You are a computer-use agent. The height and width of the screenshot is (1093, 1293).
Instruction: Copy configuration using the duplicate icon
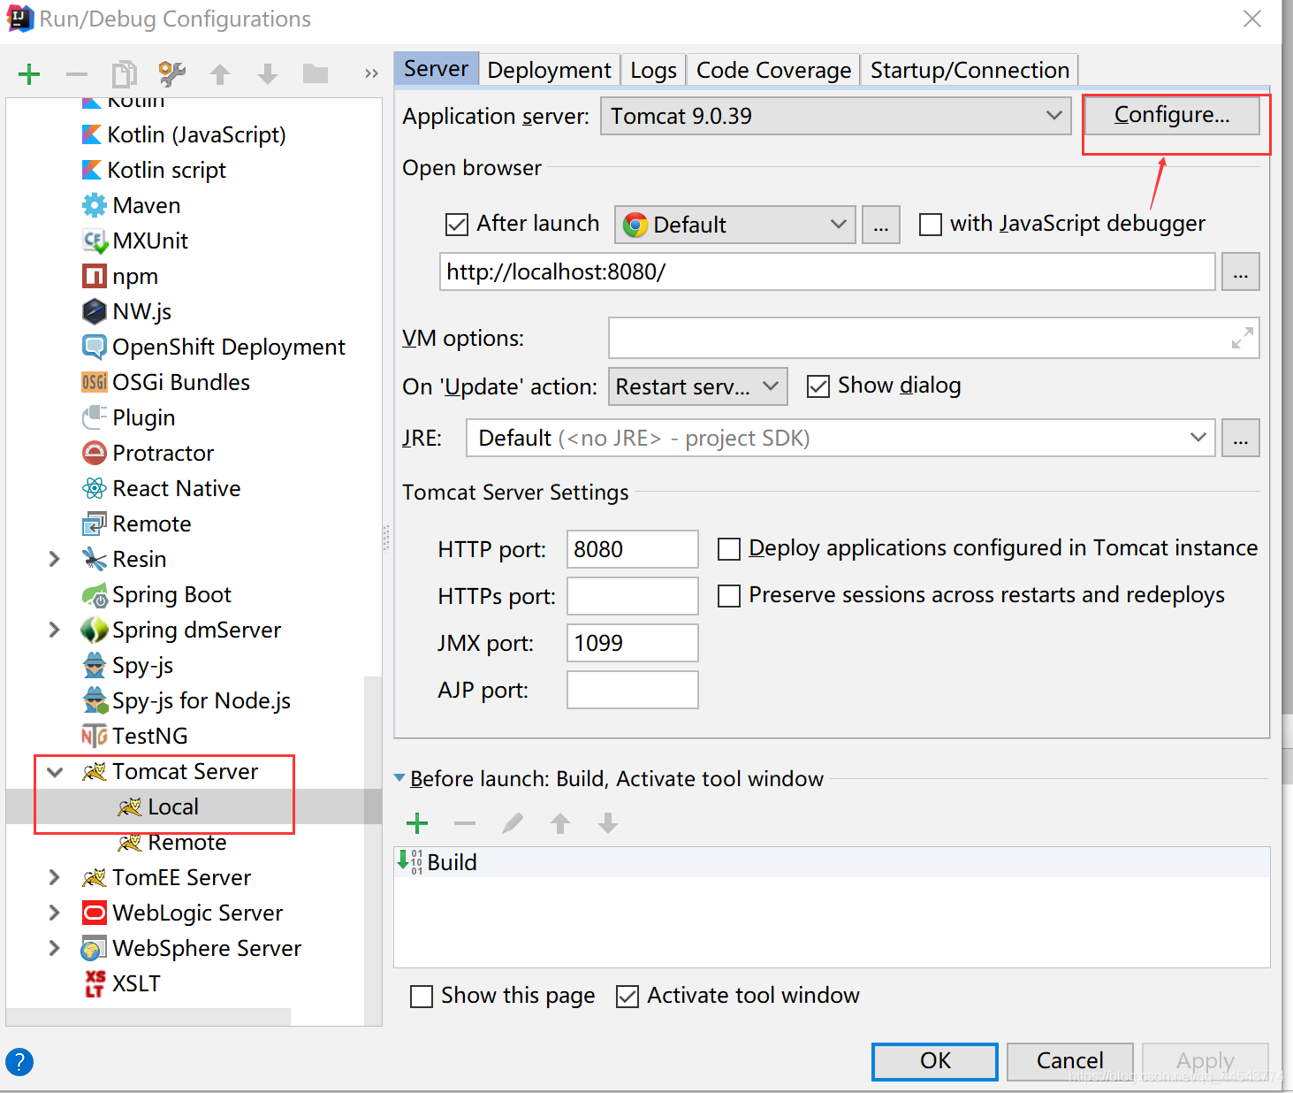click(x=125, y=74)
